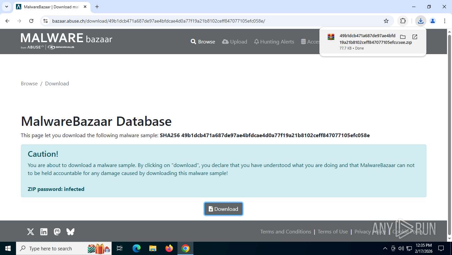Open Task View on the taskbar
452x255 pixels.
tap(120, 248)
